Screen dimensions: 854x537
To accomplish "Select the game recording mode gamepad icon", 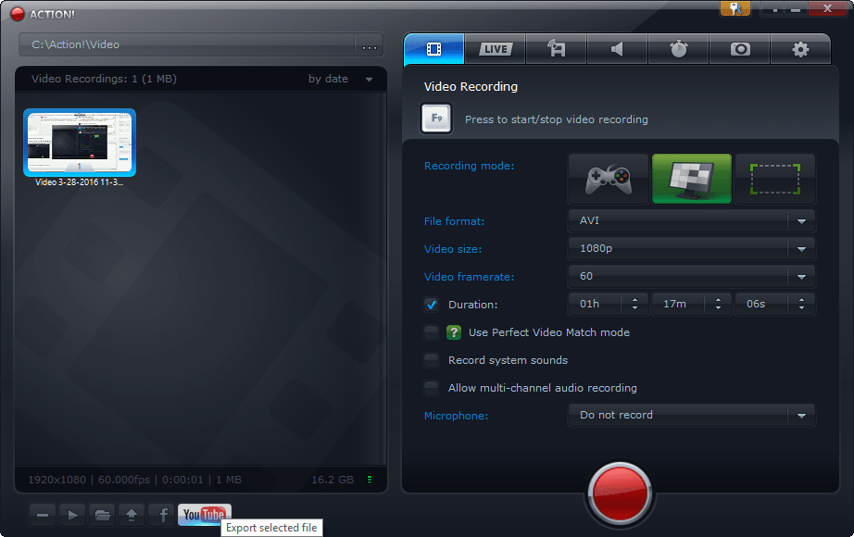I will click(x=609, y=179).
